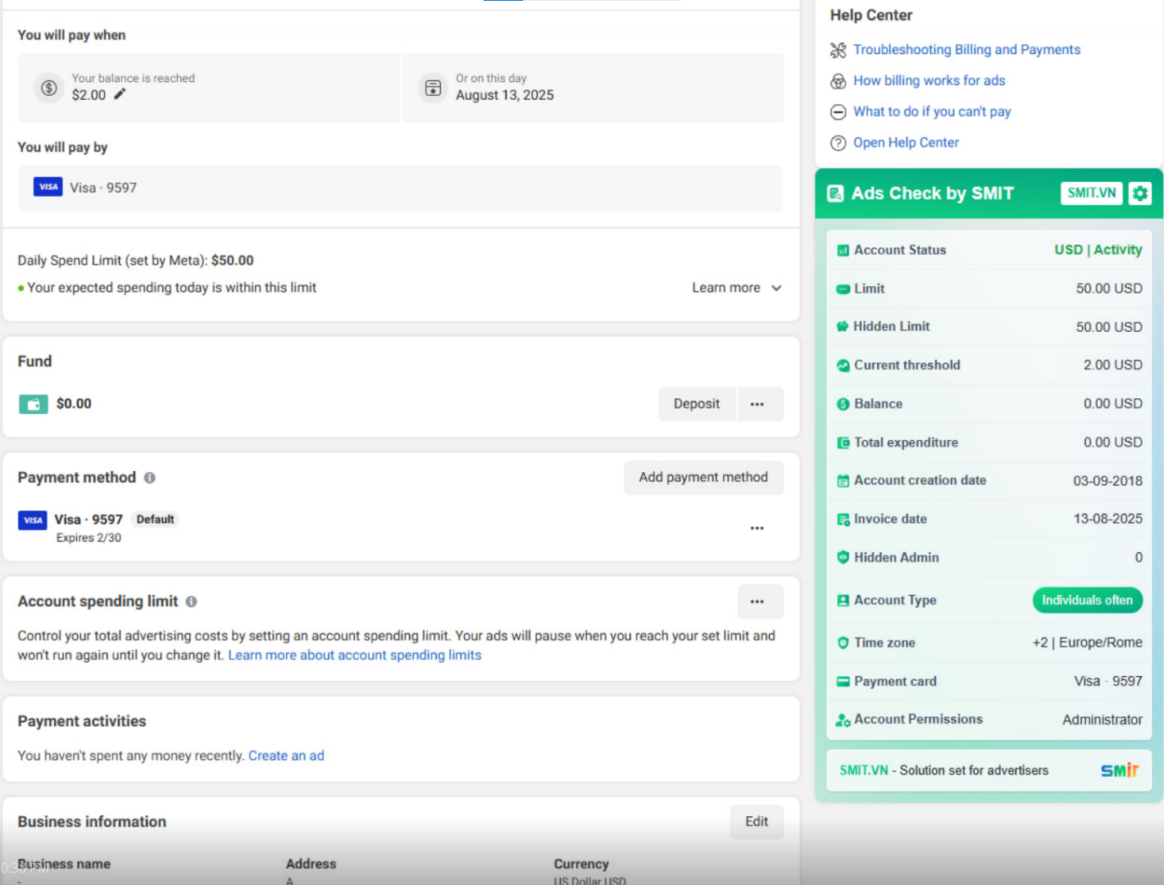
Task: Click Open Help Center link
Action: 906,143
